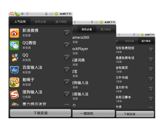Tap 6:09下午 clock in left screen
The image size is (168, 130).
(66, 14)
